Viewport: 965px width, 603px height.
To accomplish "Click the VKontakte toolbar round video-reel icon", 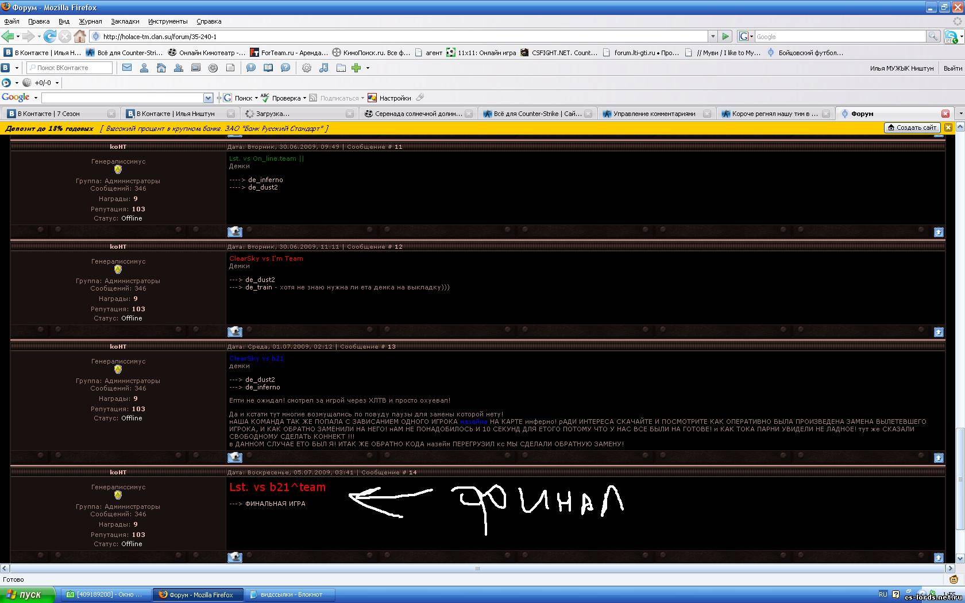I will click(x=213, y=68).
